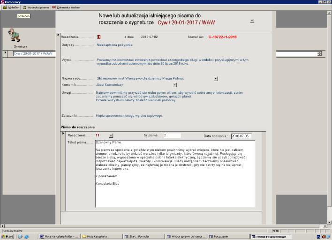Click record selector arrow in Pismo subform
Screen dimensions: 332x240
pyautogui.click(x=63, y=134)
